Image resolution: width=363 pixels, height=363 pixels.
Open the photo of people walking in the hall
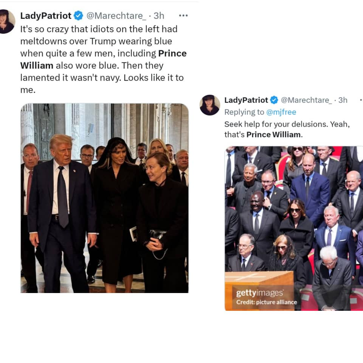pos(104,198)
